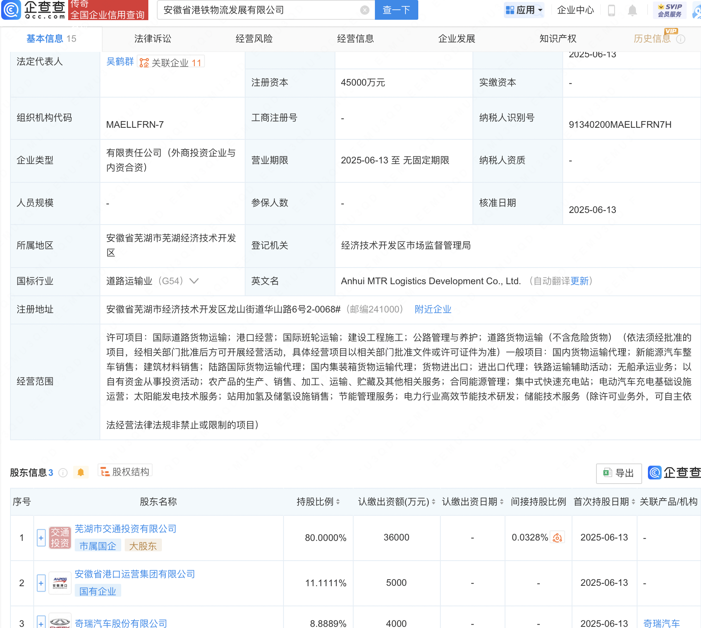The image size is (701, 628).
Task: Click 芜湖市交通投资 company logo thumbnail
Action: pos(60,538)
